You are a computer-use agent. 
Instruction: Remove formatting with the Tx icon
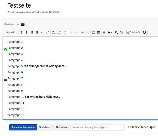pyautogui.click(x=53, y=32)
